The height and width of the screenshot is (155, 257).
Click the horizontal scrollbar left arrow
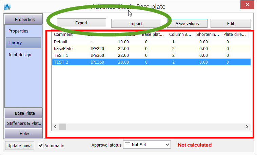click(x=55, y=127)
